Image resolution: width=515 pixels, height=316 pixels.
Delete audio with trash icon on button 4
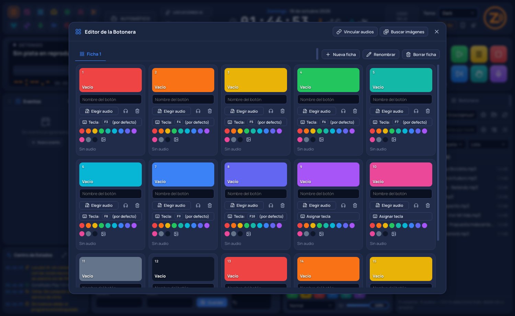(355, 111)
